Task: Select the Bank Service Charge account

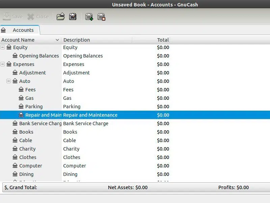Action: click(40, 123)
